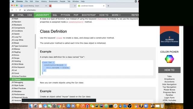Open Google Chrome from the dock
This screenshot has width=193, height=109.
coord(59,106)
